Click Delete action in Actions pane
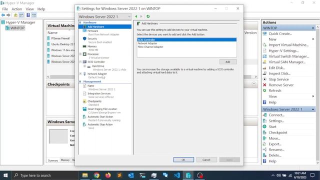The image size is (320, 180). (274, 155)
